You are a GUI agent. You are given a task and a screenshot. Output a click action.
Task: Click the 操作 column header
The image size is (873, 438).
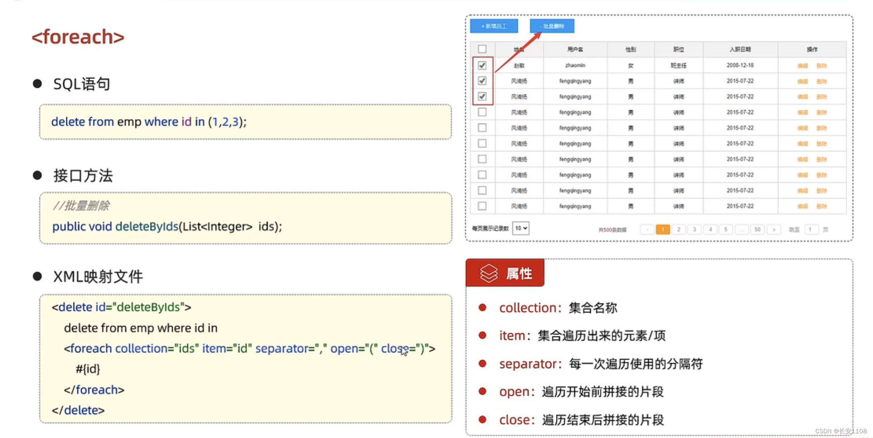pos(812,49)
